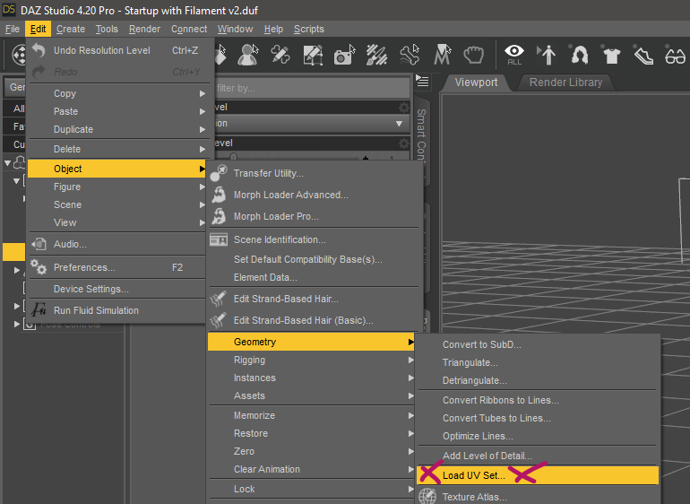The width and height of the screenshot is (690, 504).
Task: Click the glasses accessories filter icon
Action: (675, 55)
